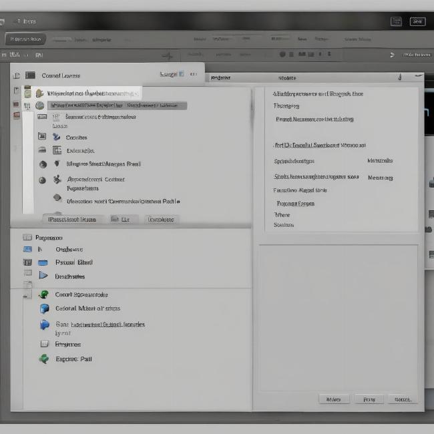Open the underlined link in the Gans row

tap(108, 324)
